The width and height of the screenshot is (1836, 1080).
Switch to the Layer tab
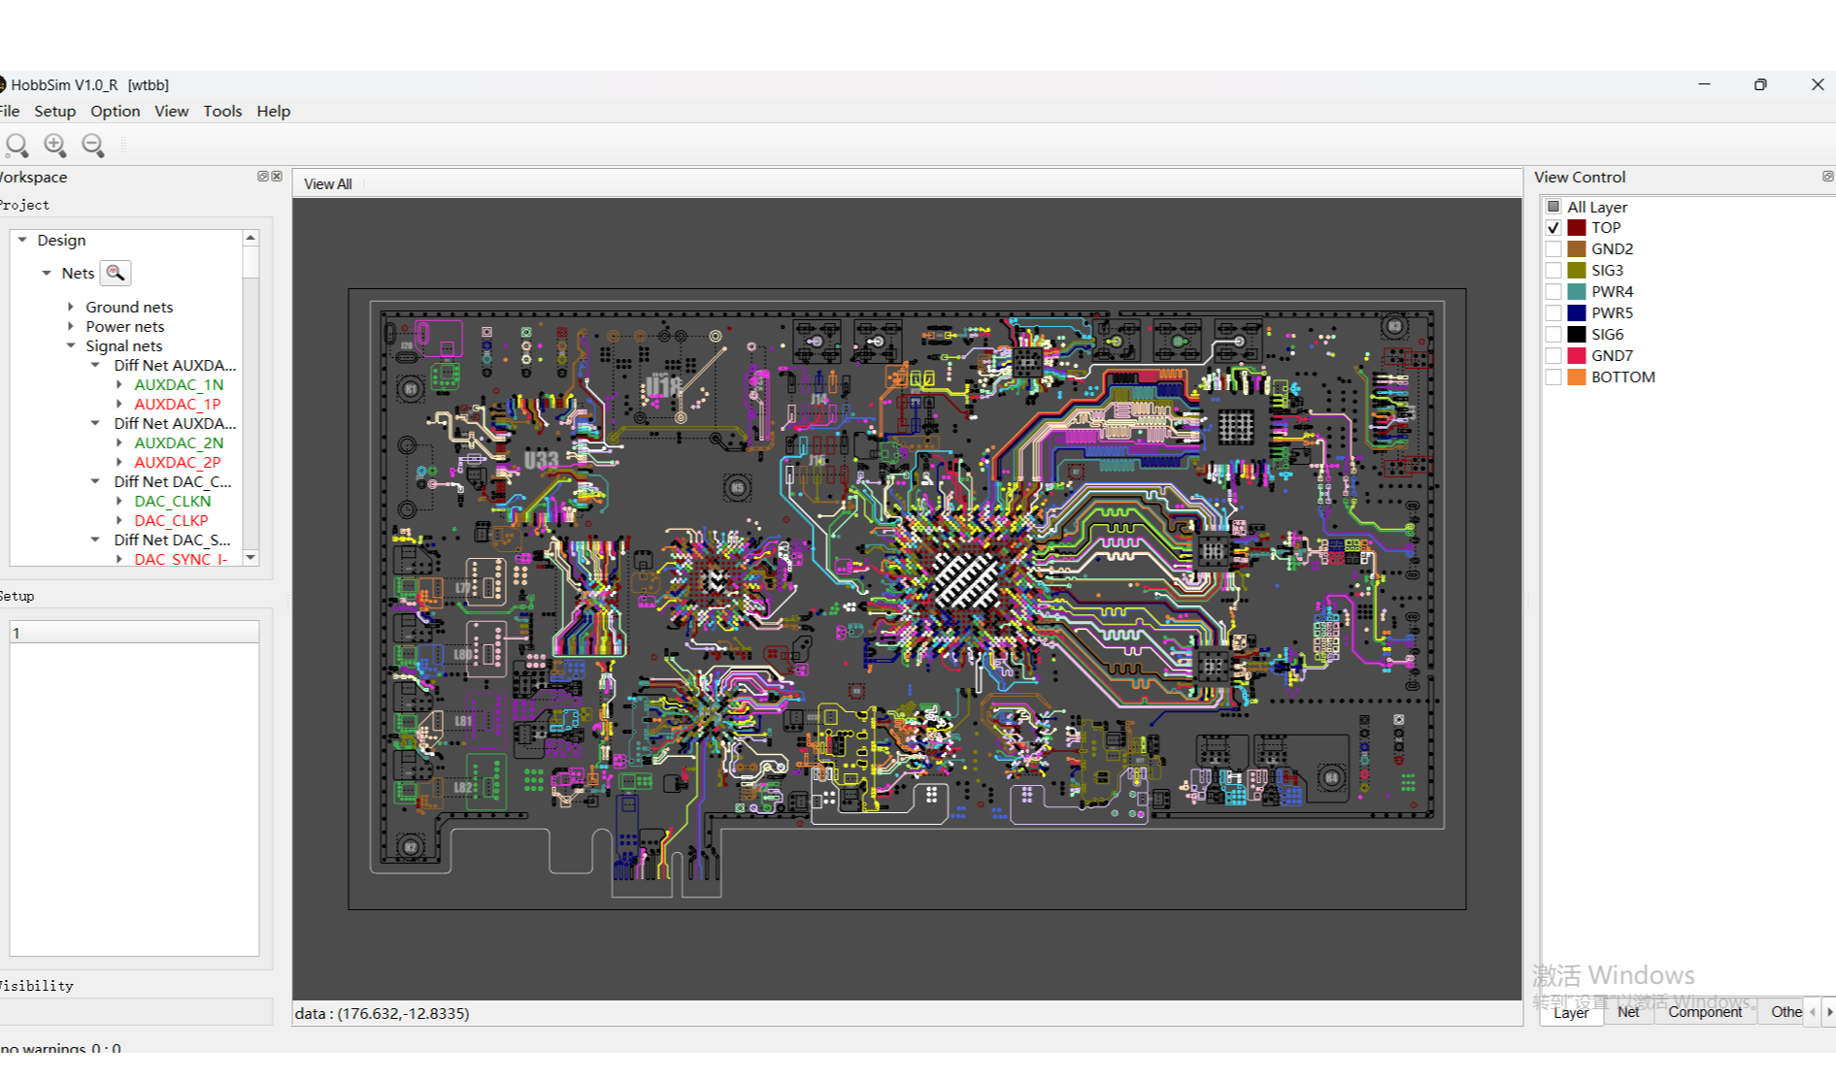(1571, 1012)
